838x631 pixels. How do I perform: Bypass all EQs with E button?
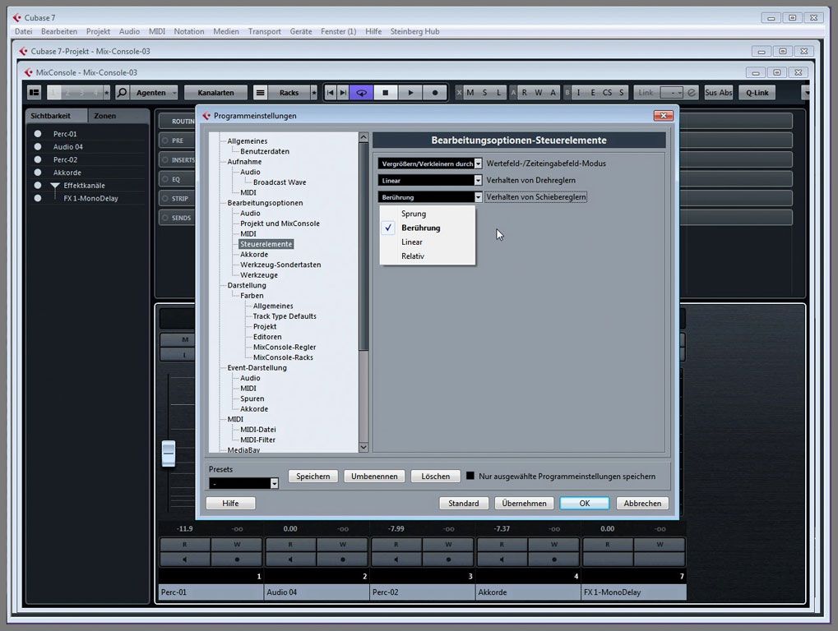point(593,92)
